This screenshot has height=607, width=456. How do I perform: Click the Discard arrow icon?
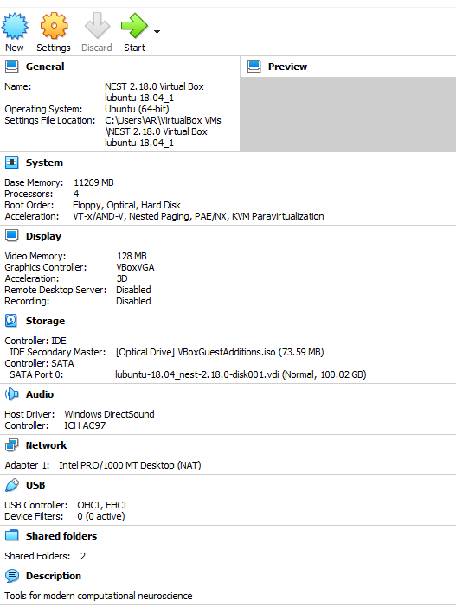point(97,26)
